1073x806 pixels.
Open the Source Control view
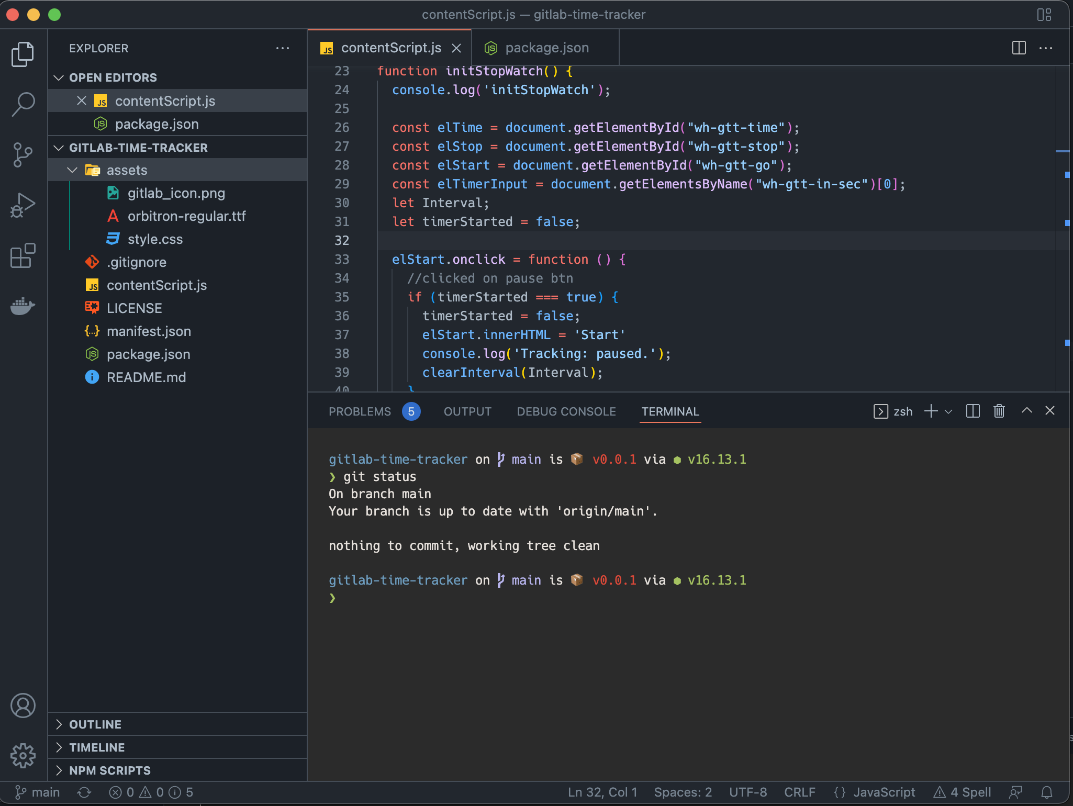click(x=23, y=155)
